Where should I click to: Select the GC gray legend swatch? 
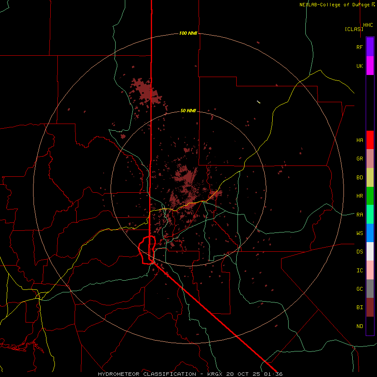pos(370,289)
